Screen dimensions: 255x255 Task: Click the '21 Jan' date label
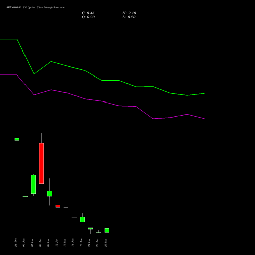89,243
